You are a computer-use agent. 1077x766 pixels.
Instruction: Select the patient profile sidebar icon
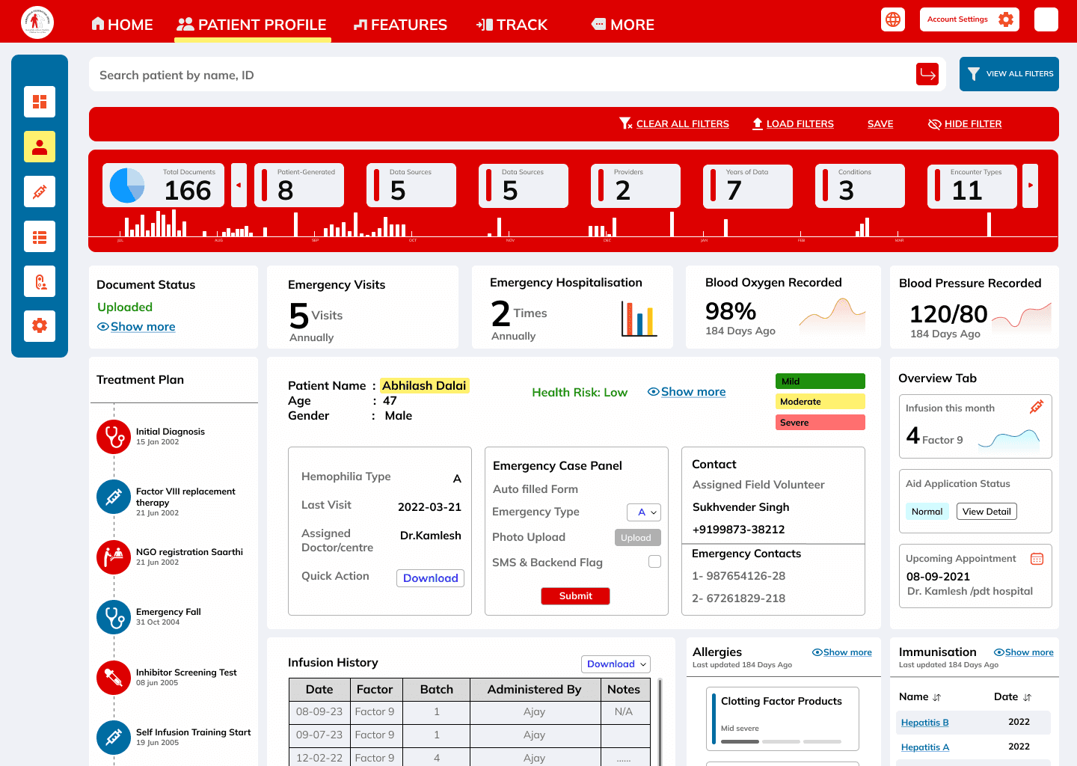[40, 147]
